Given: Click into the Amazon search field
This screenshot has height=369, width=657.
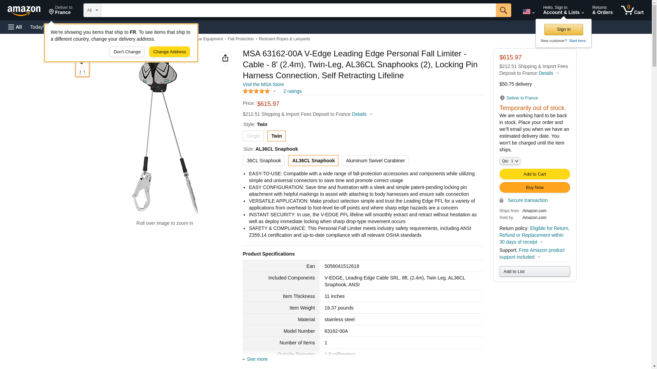Looking at the screenshot, I should tap(298, 10).
